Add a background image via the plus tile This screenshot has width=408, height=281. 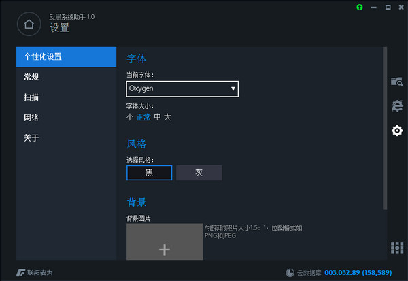pyautogui.click(x=164, y=250)
